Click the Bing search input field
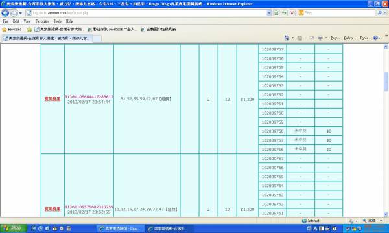This screenshot has height=233, width=389. (x=339, y=13)
